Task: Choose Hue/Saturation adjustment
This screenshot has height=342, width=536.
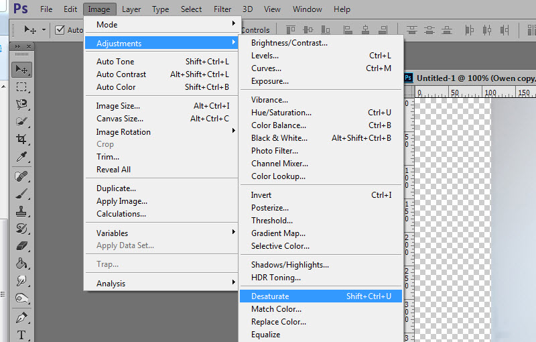Action: pos(321,113)
